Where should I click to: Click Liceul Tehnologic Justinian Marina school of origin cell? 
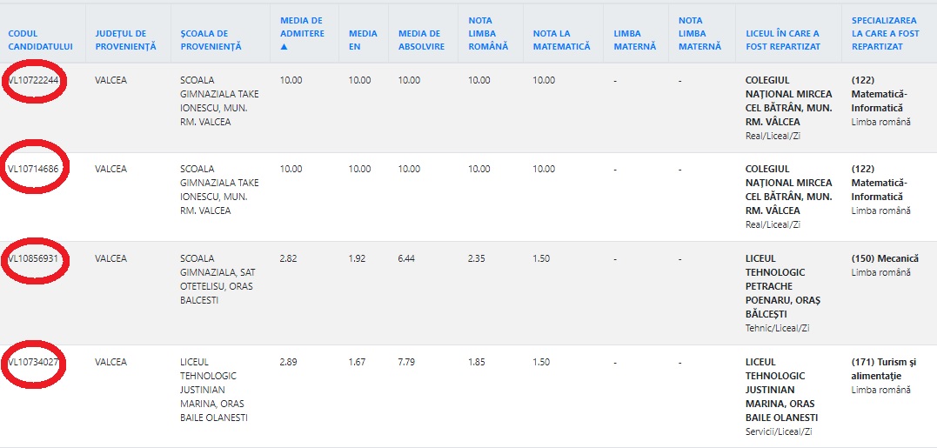click(x=214, y=390)
